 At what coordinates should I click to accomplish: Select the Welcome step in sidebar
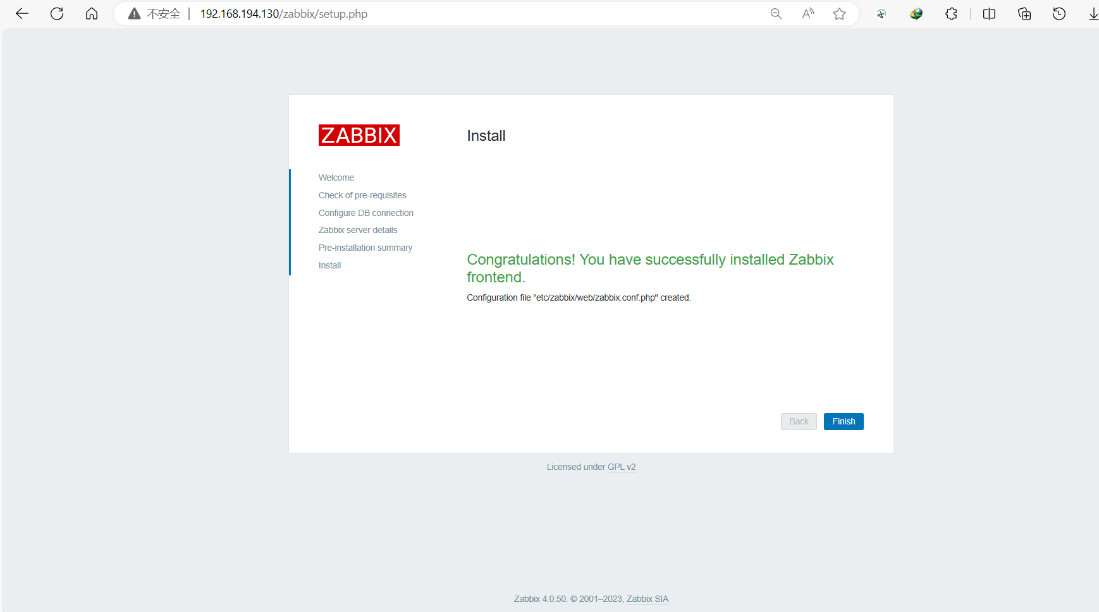tap(336, 177)
